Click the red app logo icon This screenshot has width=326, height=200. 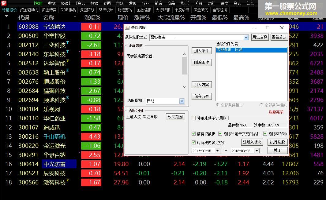(x=4, y=3)
